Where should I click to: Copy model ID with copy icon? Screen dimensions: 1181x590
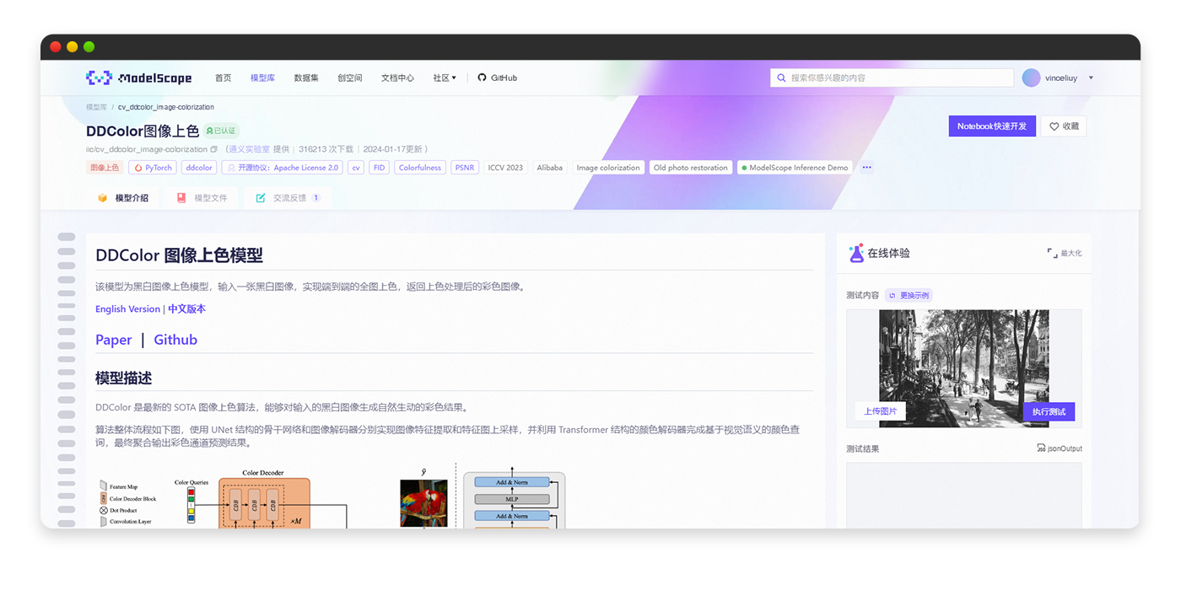214,149
